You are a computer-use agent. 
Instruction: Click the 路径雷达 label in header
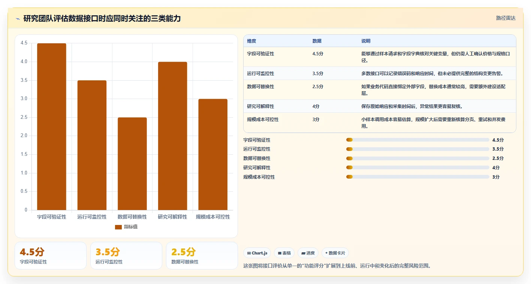(x=506, y=18)
